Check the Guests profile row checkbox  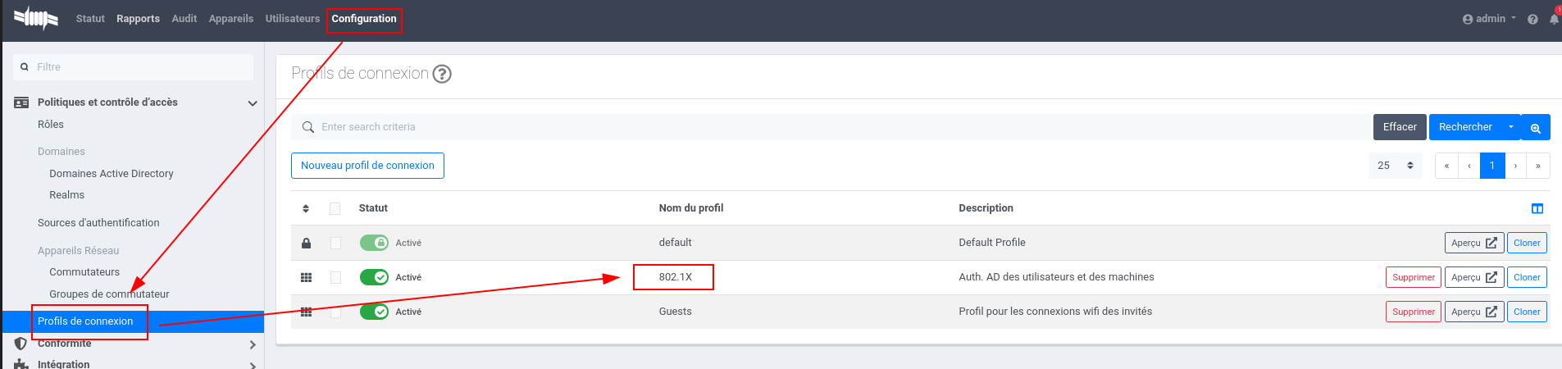[335, 312]
